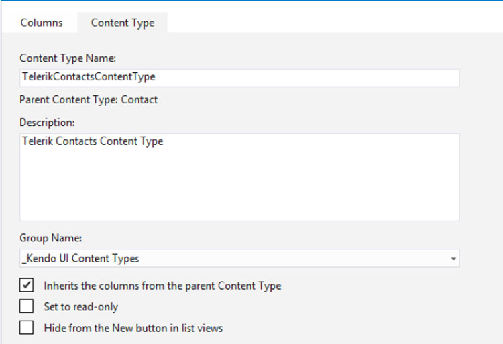Click the Group Name dropdown arrow

tap(453, 258)
